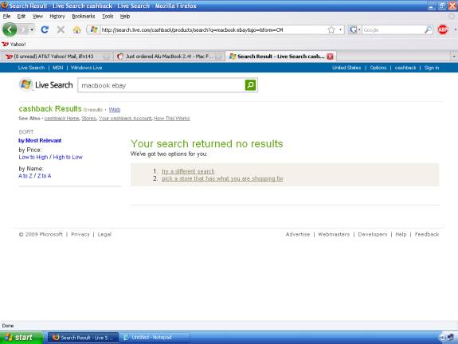Open the Legal footer link
The width and height of the screenshot is (458, 344).
point(104,234)
